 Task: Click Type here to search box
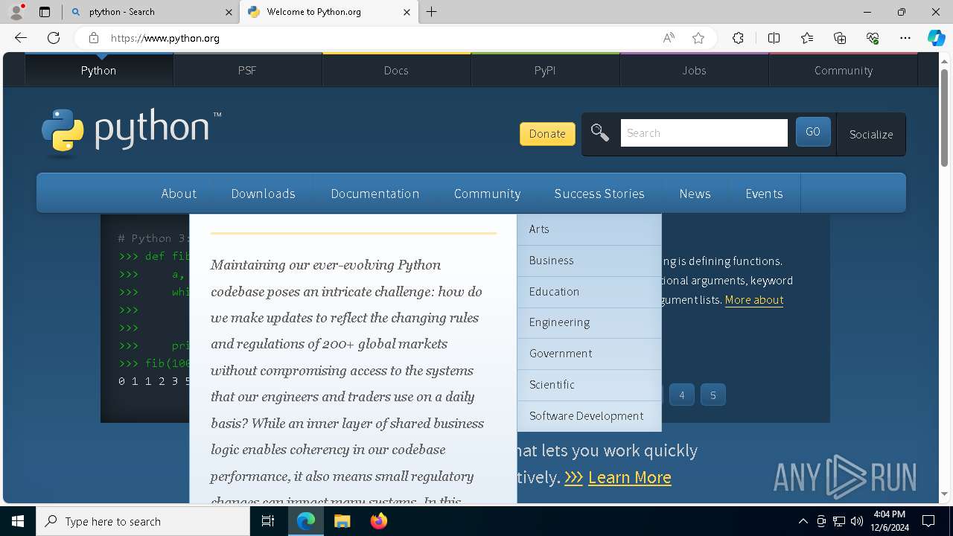click(x=143, y=521)
